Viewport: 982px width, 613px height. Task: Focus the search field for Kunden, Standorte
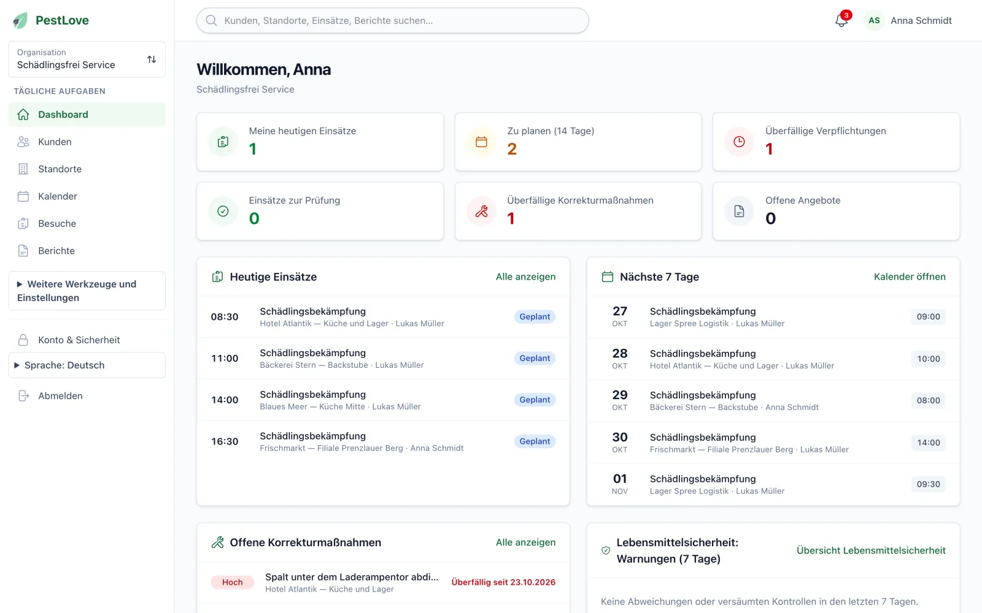point(393,20)
